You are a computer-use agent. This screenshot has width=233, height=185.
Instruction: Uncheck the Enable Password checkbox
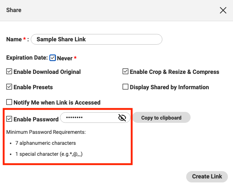(x=9, y=119)
